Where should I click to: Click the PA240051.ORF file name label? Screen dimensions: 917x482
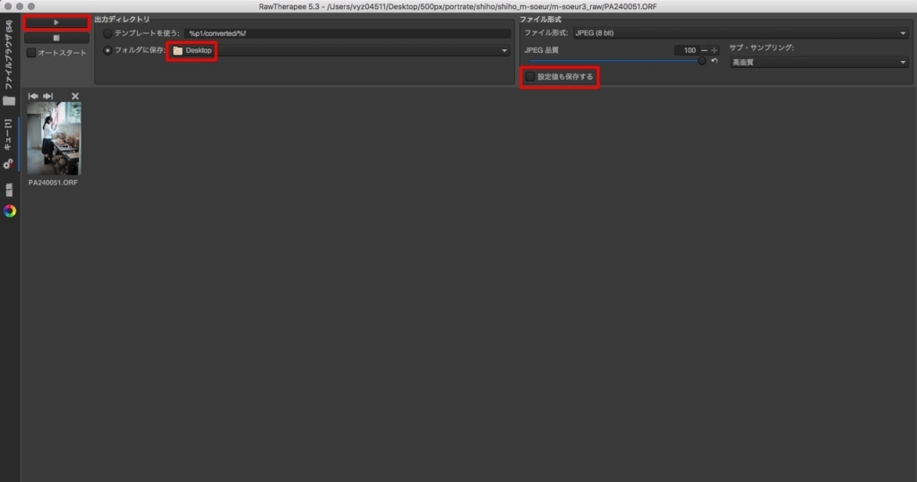pos(53,183)
